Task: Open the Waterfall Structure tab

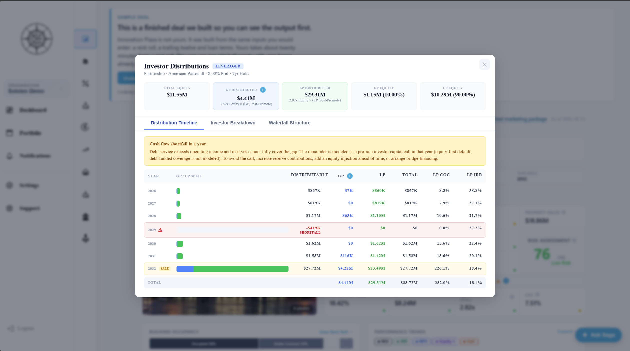Action: (x=289, y=123)
